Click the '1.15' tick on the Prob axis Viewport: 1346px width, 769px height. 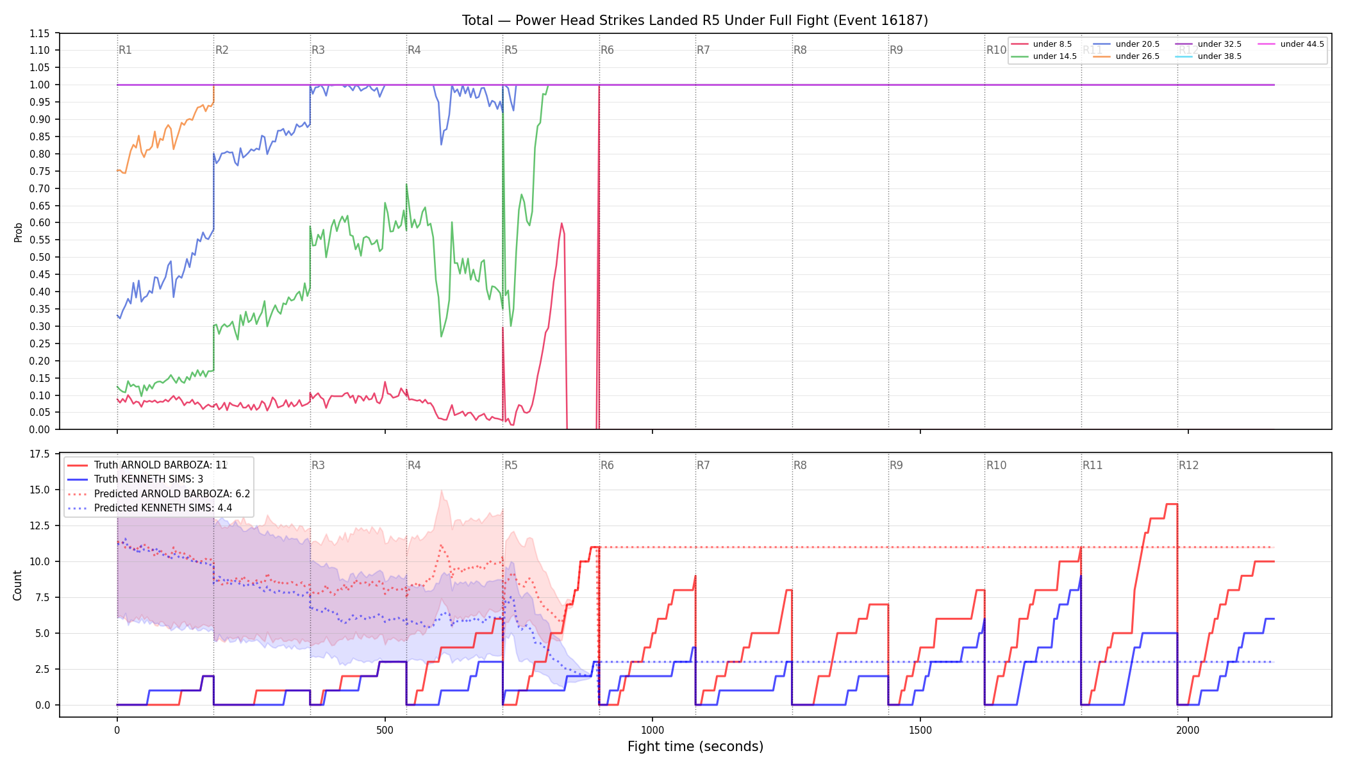tap(40, 33)
